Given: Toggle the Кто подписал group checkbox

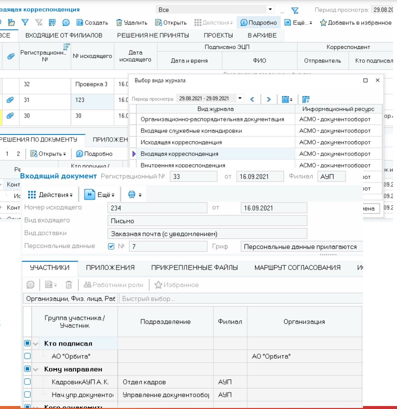Looking at the screenshot, I should [27, 343].
